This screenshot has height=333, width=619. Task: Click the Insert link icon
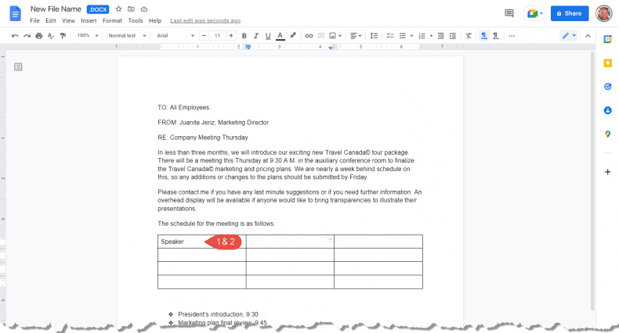tap(309, 35)
